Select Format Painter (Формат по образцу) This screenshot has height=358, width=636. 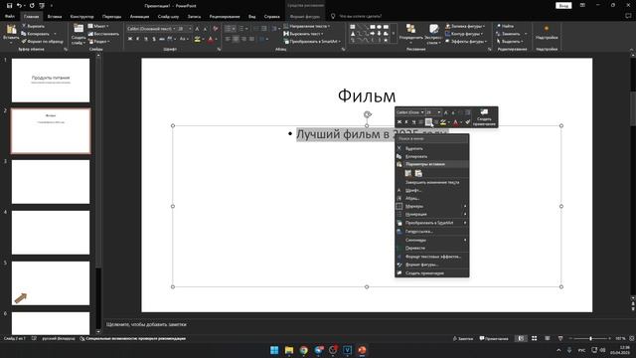click(x=42, y=42)
